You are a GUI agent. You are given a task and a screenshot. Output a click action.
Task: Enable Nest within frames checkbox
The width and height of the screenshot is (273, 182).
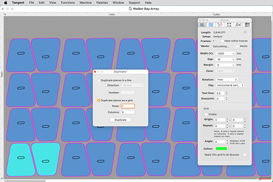tap(222, 41)
